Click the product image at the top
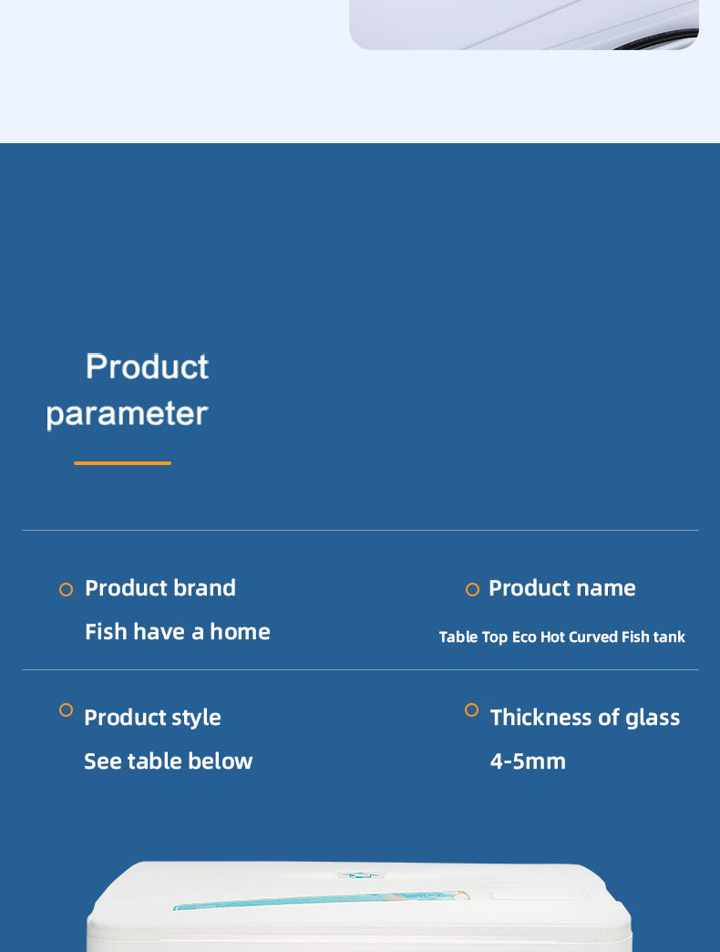 [524, 25]
